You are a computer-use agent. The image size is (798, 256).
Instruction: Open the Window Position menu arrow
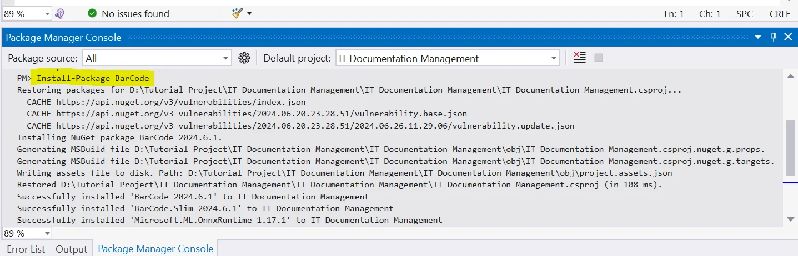click(x=758, y=37)
